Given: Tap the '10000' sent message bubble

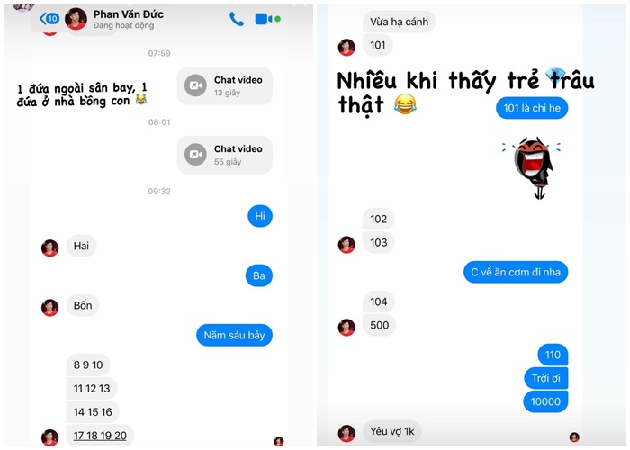Looking at the screenshot, I should [x=545, y=401].
